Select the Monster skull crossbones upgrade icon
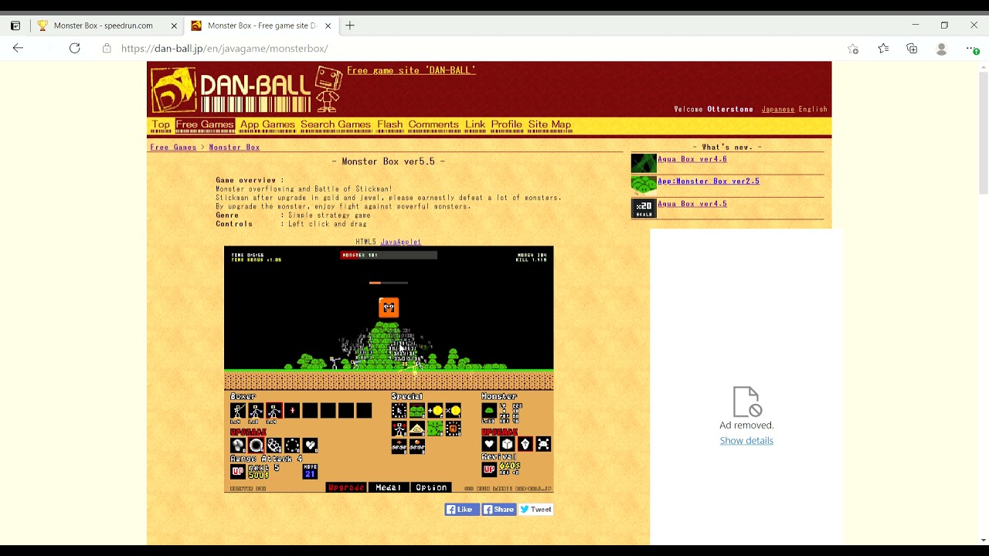989x556 pixels. [x=544, y=444]
